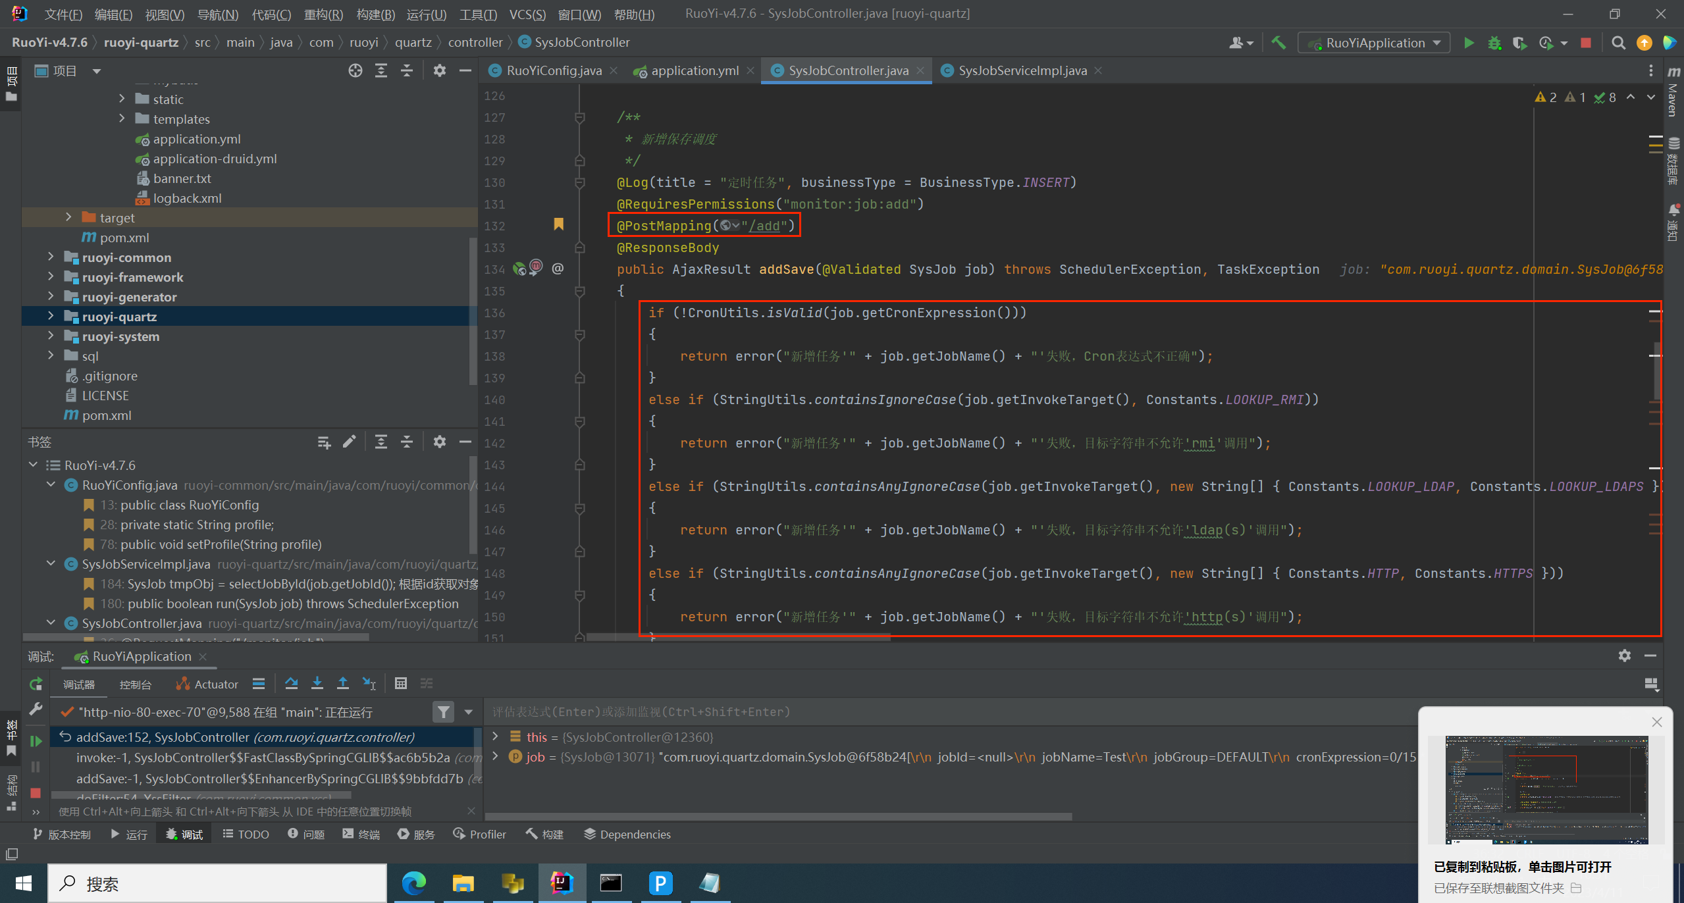Click the locate-in-project target icon
Viewport: 1684px width, 903px height.
point(355,70)
